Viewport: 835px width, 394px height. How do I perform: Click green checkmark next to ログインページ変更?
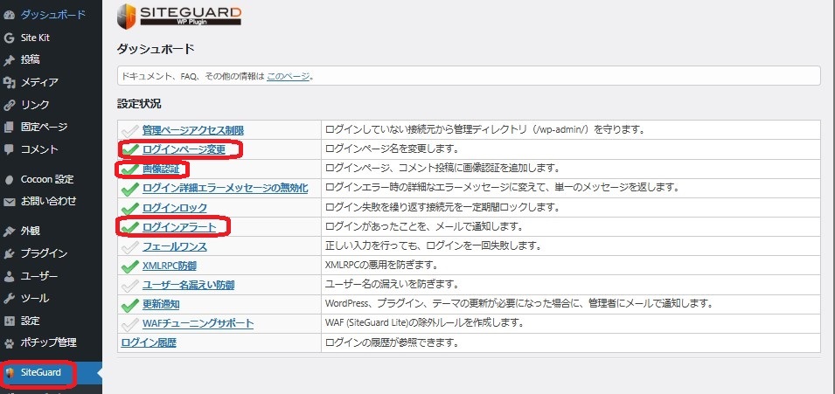[x=129, y=149]
